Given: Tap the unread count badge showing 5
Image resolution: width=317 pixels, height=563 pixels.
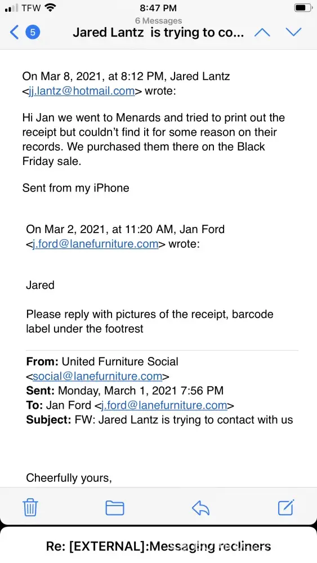Looking at the screenshot, I should click(x=33, y=33).
